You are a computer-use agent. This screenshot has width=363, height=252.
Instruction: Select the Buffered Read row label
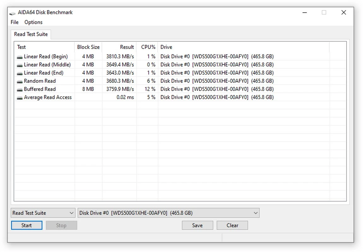[x=40, y=89]
